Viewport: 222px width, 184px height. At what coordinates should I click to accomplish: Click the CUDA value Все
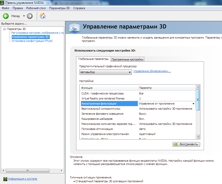pyautogui.click(x=141, y=93)
